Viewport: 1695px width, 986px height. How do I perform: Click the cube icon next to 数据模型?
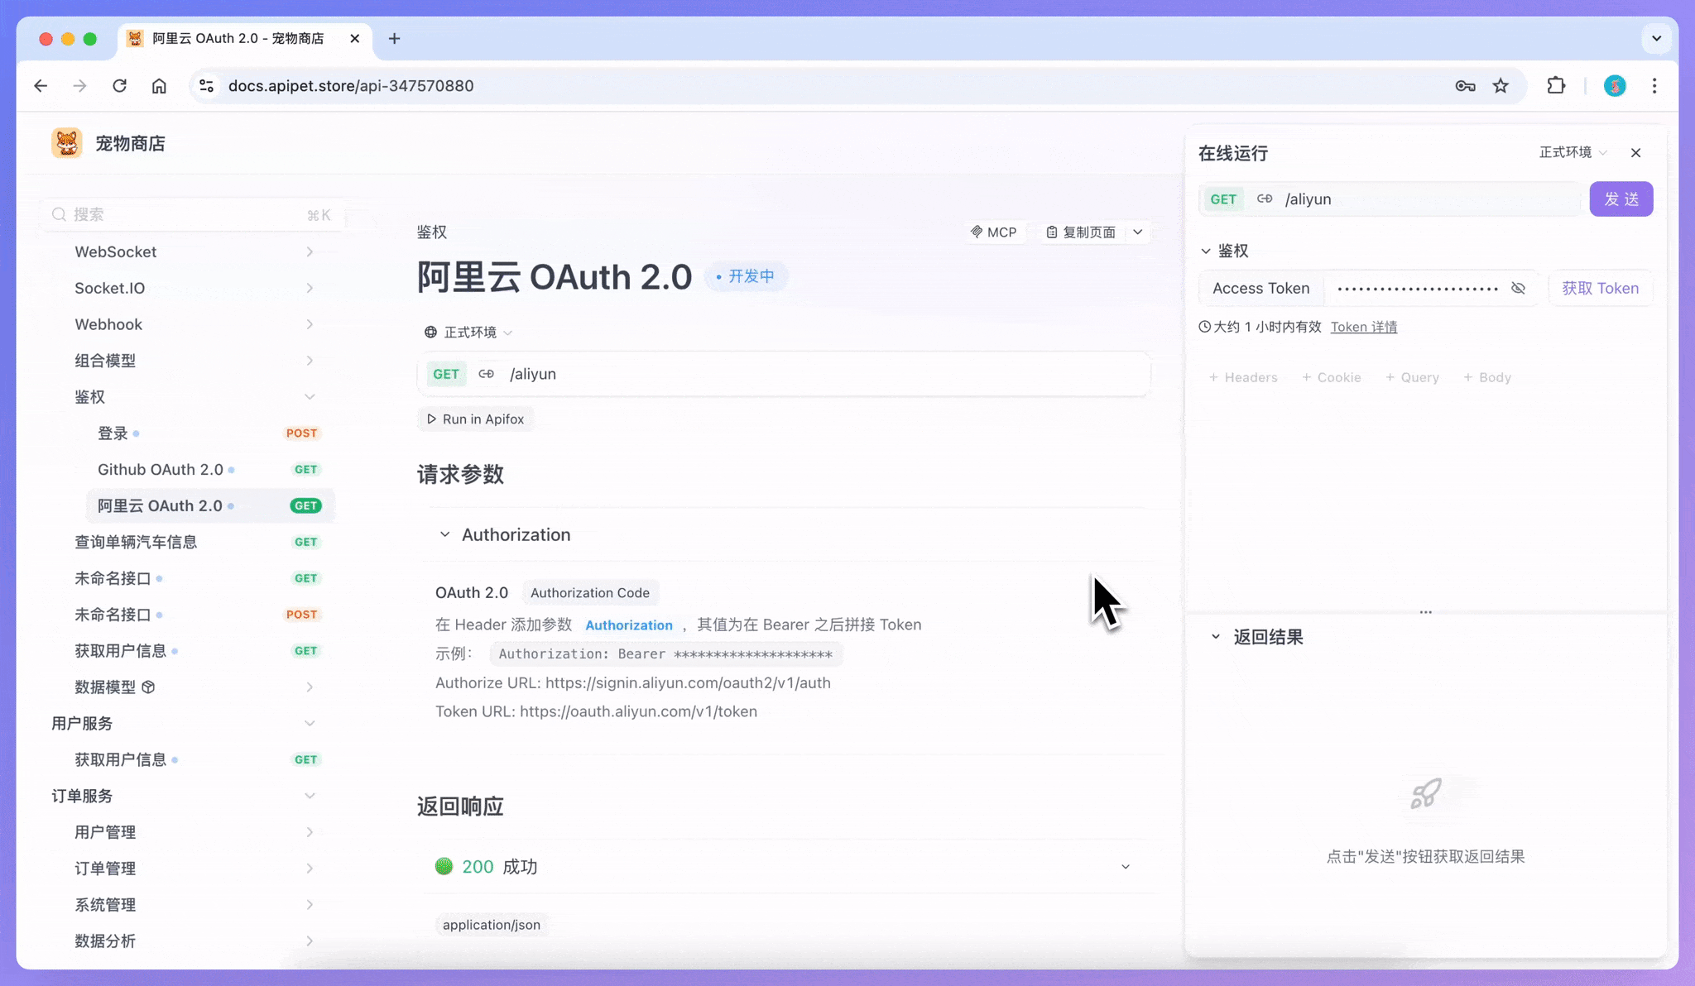pos(149,687)
